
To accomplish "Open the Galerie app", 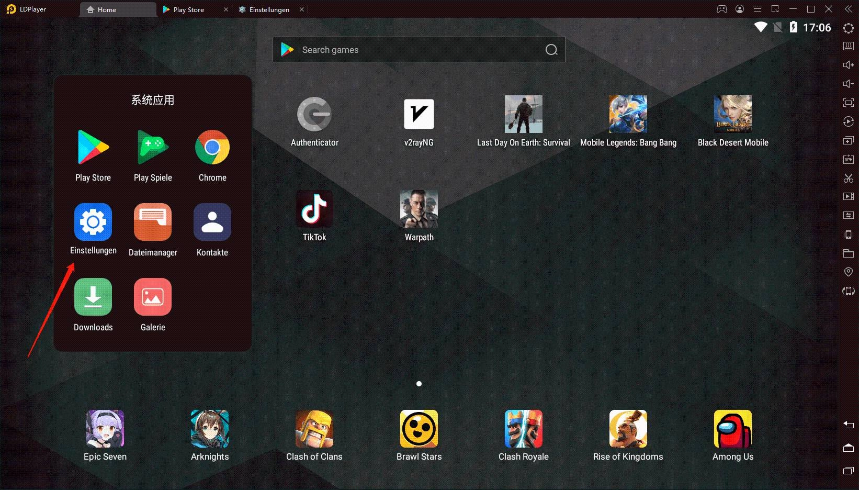I will click(x=153, y=297).
